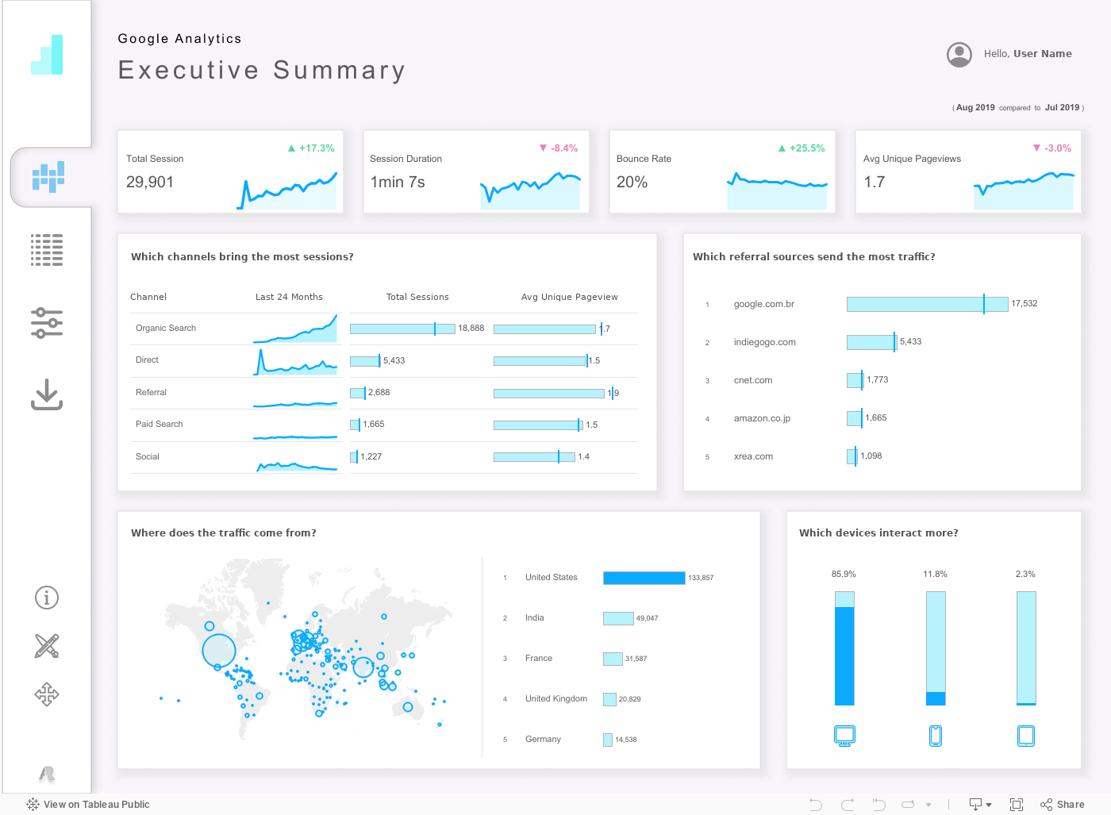The height and width of the screenshot is (815, 1111).
Task: Click the google.com.br 17,532 traffic bar
Action: [927, 304]
